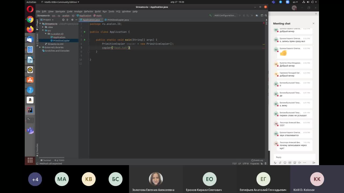This screenshot has width=344, height=193.
Task: Click the toolbar icon left of Search Everywhere
Action: (262, 16)
